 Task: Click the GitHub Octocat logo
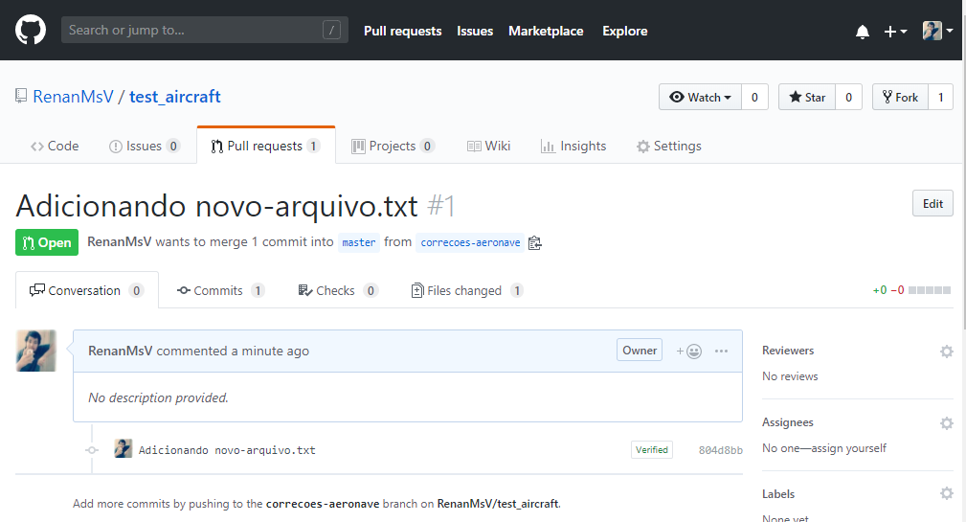31,31
